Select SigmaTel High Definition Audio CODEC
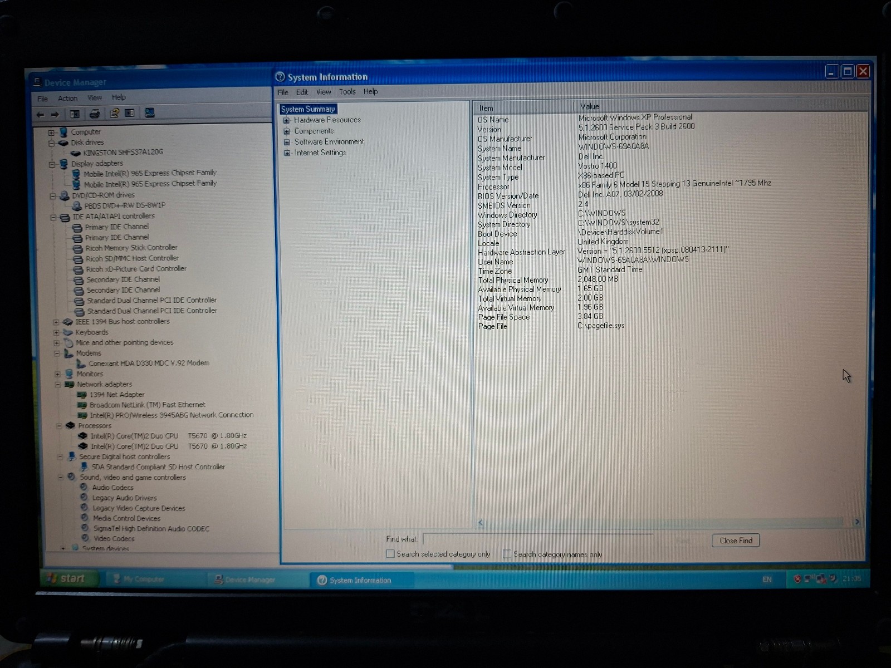Image resolution: width=891 pixels, height=668 pixels. [151, 529]
